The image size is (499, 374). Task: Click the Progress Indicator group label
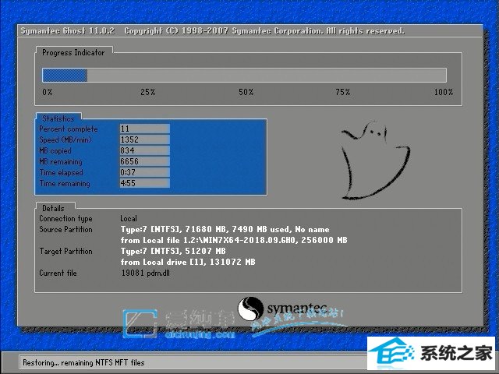(73, 52)
